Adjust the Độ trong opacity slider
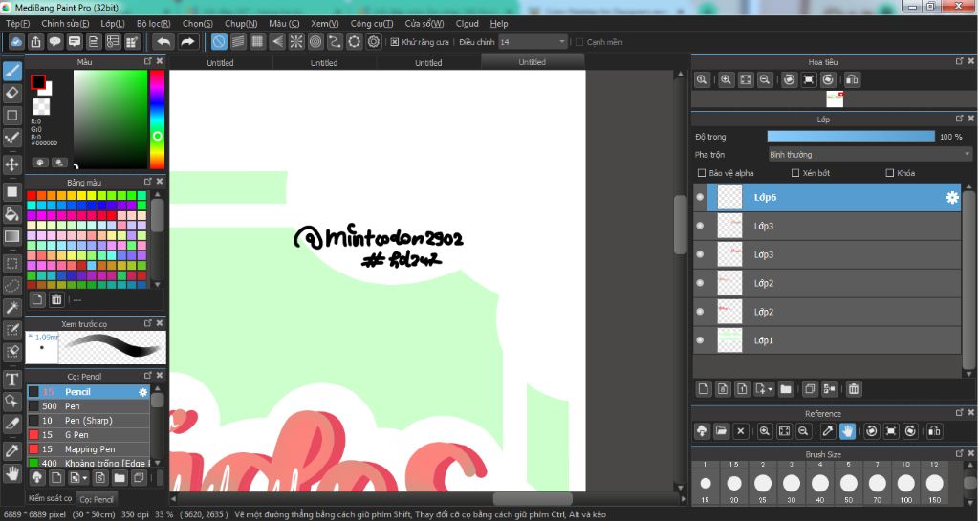Image resolution: width=979 pixels, height=524 pixels. 851,137
